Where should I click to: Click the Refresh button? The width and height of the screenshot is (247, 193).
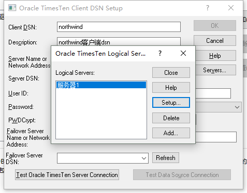click(166, 158)
